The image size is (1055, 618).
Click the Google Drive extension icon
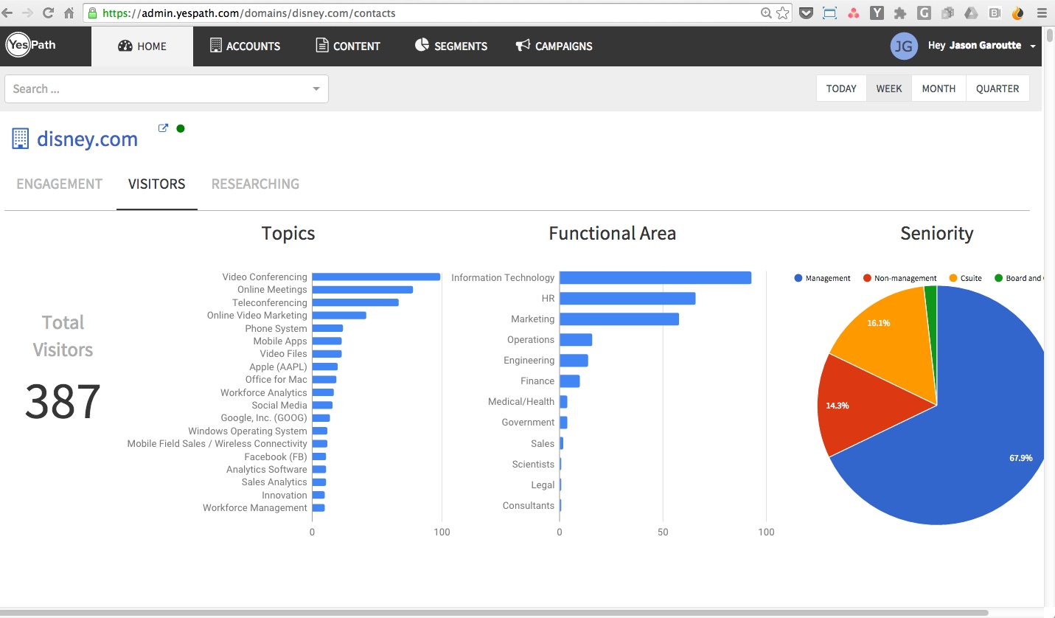coord(971,13)
